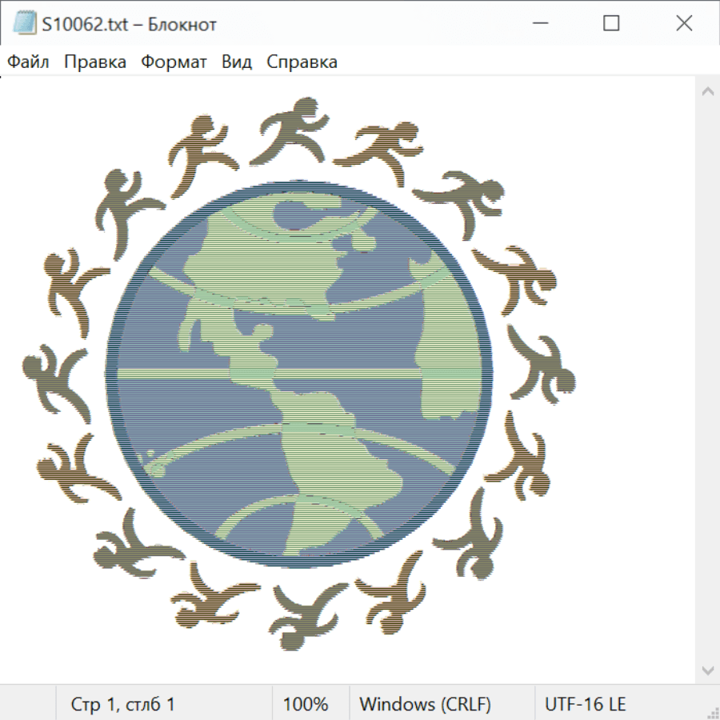Click the scroll down arrow
The height and width of the screenshot is (720, 720).
click(707, 670)
